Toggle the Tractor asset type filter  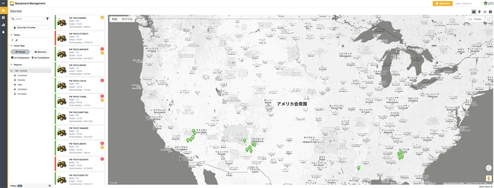coord(20,52)
